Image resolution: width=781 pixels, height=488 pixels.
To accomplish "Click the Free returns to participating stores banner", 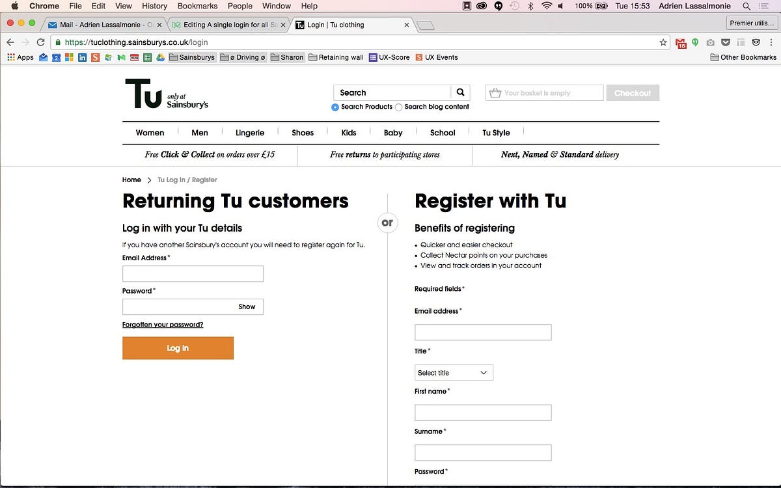I will (x=385, y=155).
